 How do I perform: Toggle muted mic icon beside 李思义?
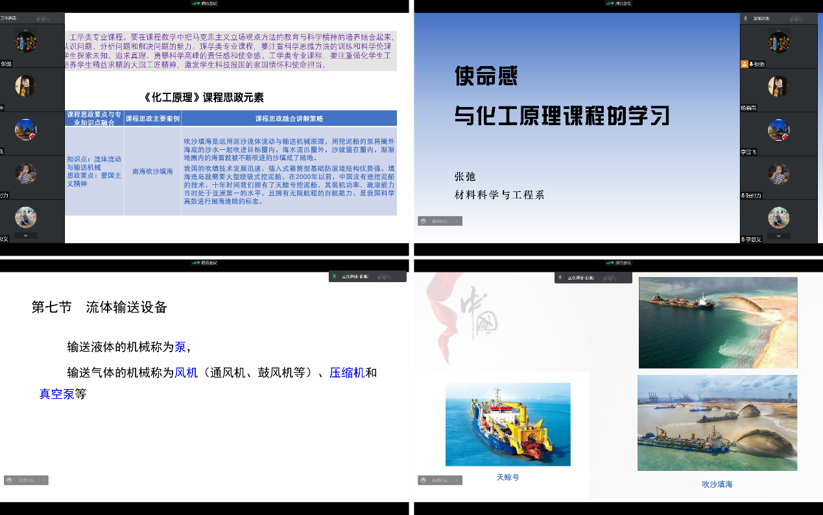(744, 239)
